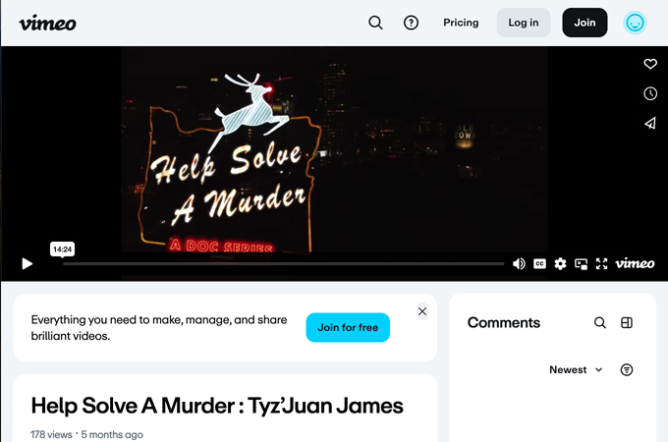Screen dimensions: 668x442
Task: Like the video with heart icon
Action: [650, 64]
